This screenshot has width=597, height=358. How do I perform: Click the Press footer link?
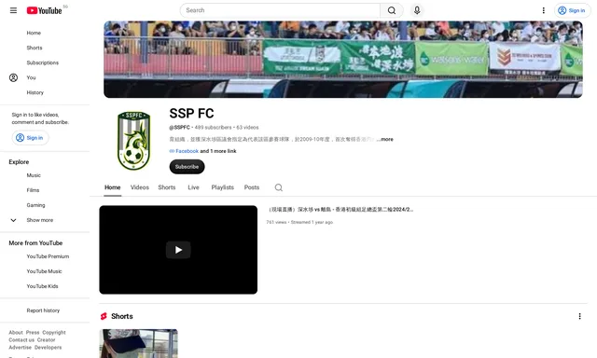click(x=33, y=333)
